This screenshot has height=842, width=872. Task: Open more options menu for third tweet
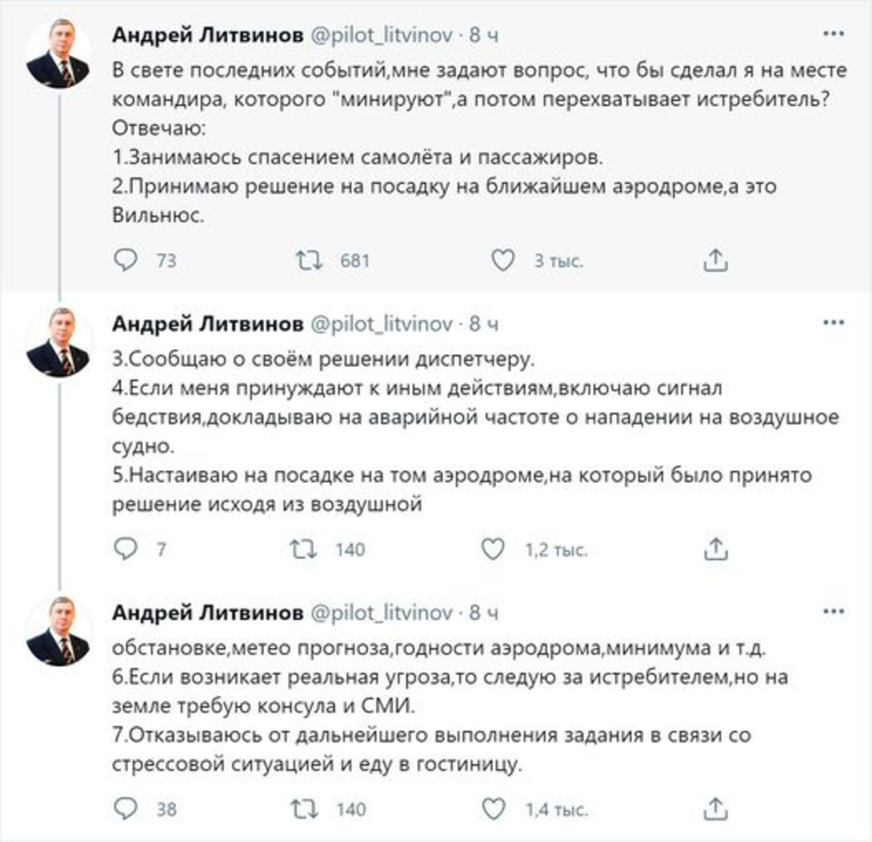click(834, 612)
